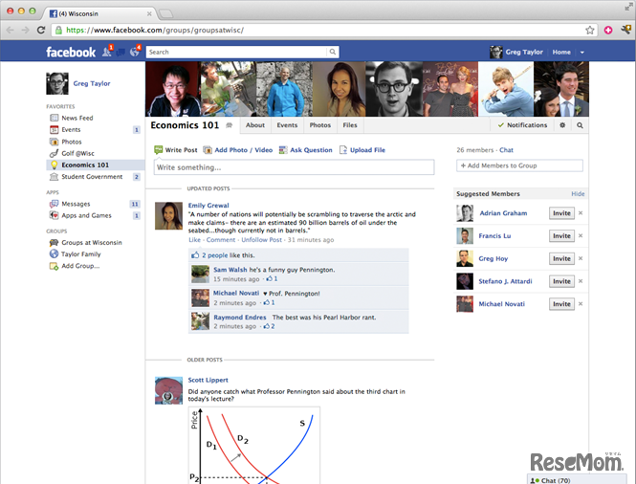Click the search magnifier button
Screen dimensions: 636x484
pos(333,52)
